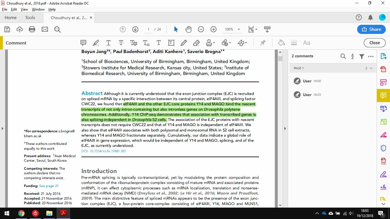The height and width of the screenshot is (219, 390).
Task: Click the blue Share button
Action: coord(371,29)
